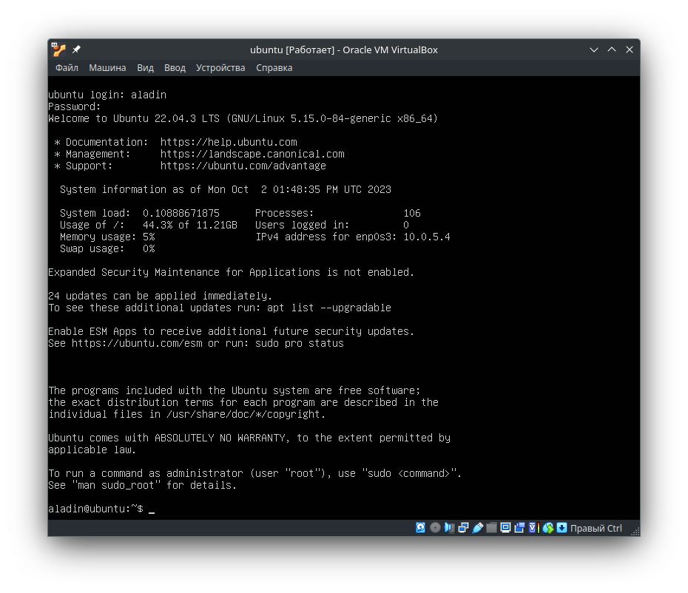Click the virtualization features V icon
This screenshot has width=688, height=593.
click(533, 528)
